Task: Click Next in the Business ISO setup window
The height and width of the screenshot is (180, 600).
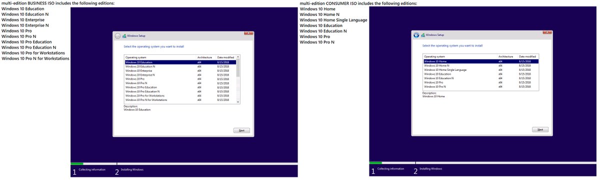Action: point(241,130)
